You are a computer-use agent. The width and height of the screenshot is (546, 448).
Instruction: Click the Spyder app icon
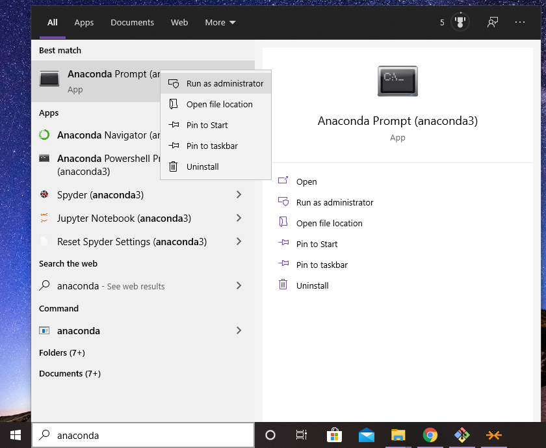(x=44, y=194)
